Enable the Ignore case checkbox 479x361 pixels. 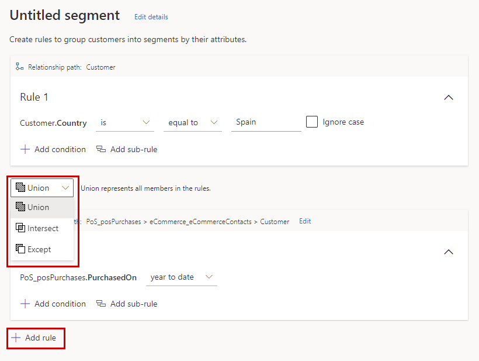313,122
